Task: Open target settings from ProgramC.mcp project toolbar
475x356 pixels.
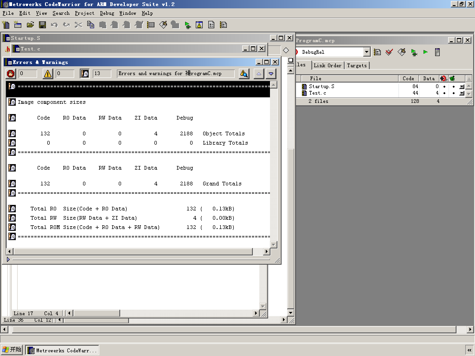Action: tap(378, 52)
